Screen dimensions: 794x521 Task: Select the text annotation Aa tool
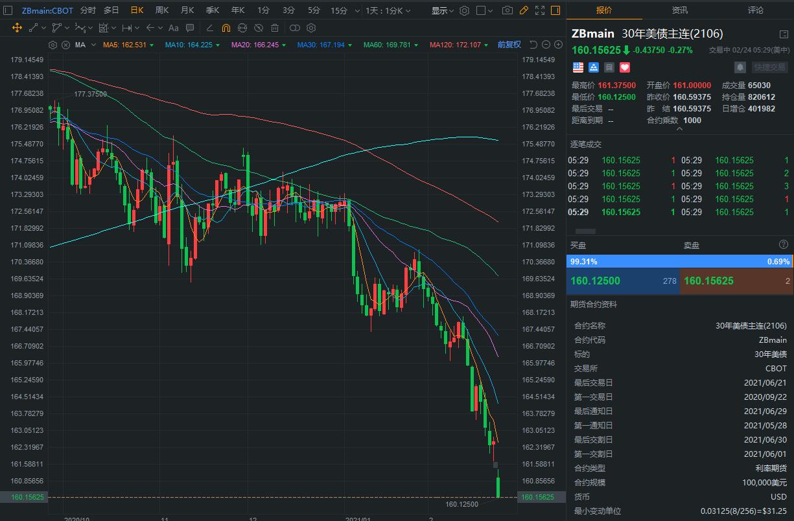pyautogui.click(x=173, y=28)
